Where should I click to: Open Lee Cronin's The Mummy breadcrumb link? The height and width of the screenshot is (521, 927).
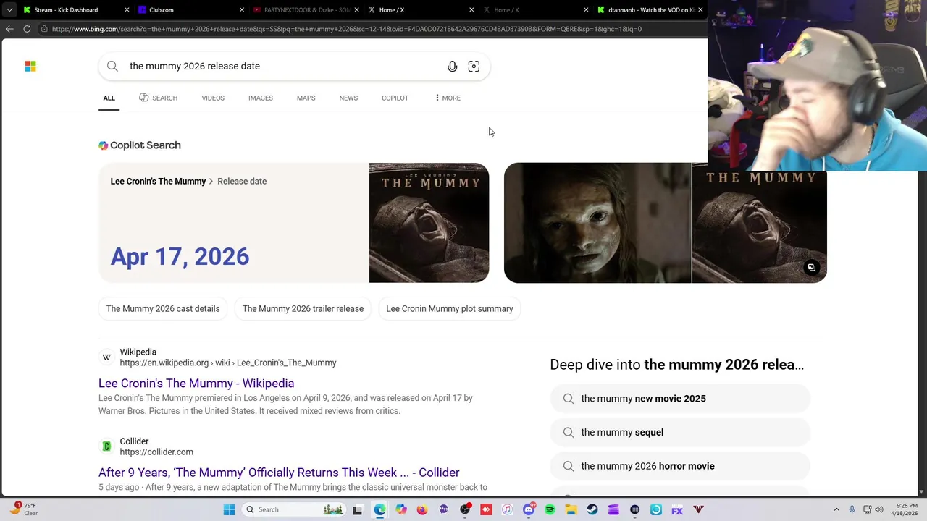pyautogui.click(x=158, y=182)
